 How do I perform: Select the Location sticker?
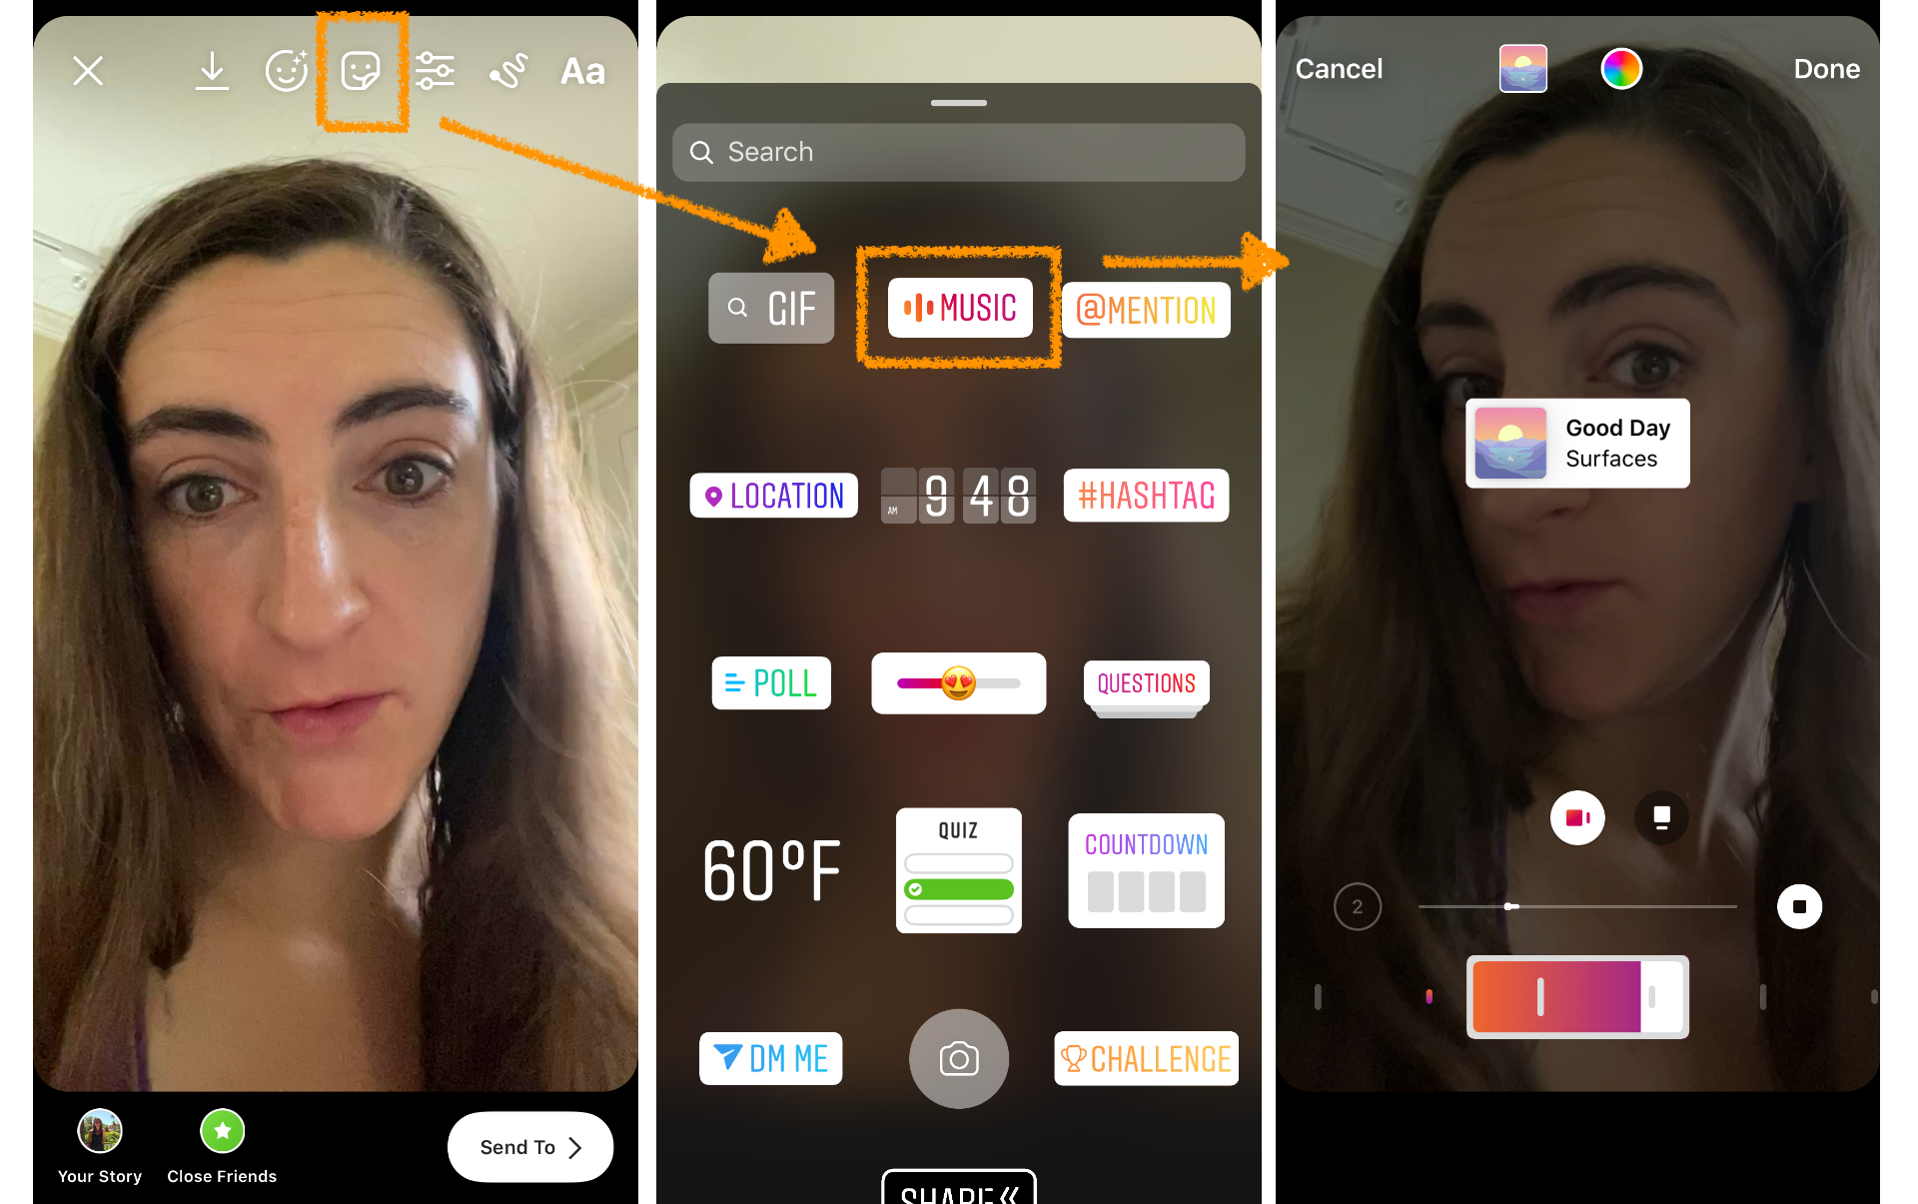(774, 496)
